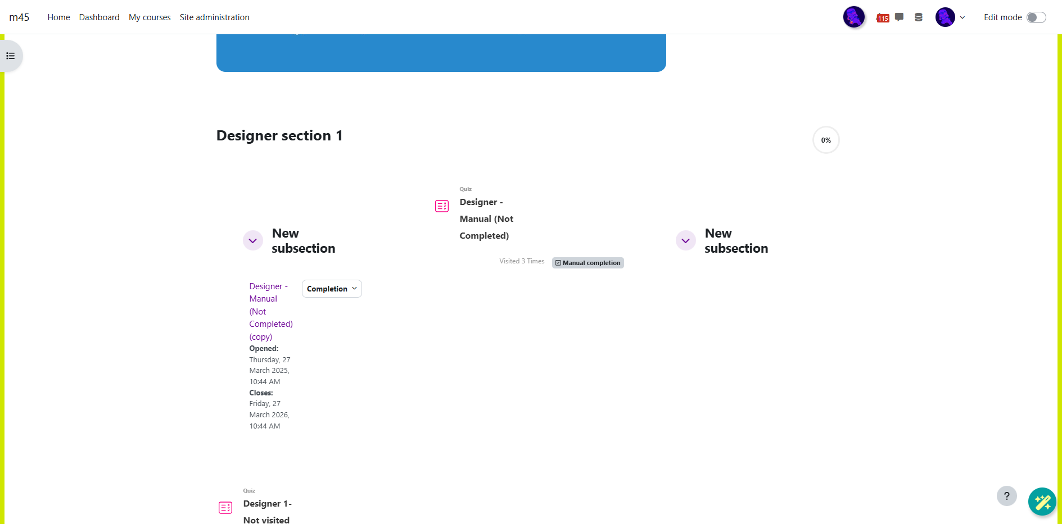Viewport: 1062px width, 524px height.
Task: Click the leftmost avatar in the top bar
Action: click(x=853, y=17)
